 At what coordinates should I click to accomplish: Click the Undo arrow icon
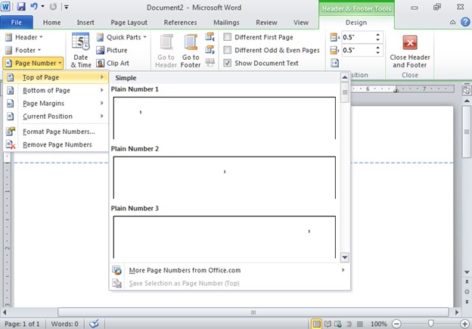(x=34, y=6)
